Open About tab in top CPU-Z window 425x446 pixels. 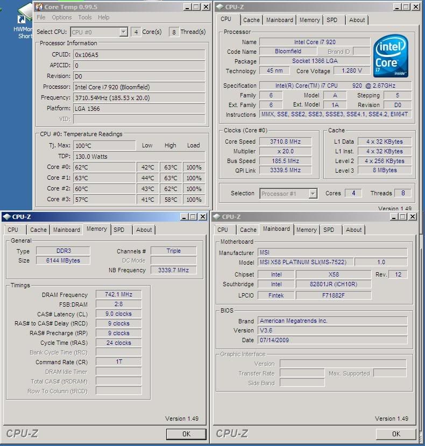click(x=357, y=20)
